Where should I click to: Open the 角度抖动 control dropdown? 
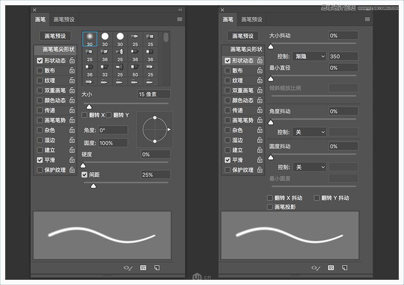click(x=310, y=132)
